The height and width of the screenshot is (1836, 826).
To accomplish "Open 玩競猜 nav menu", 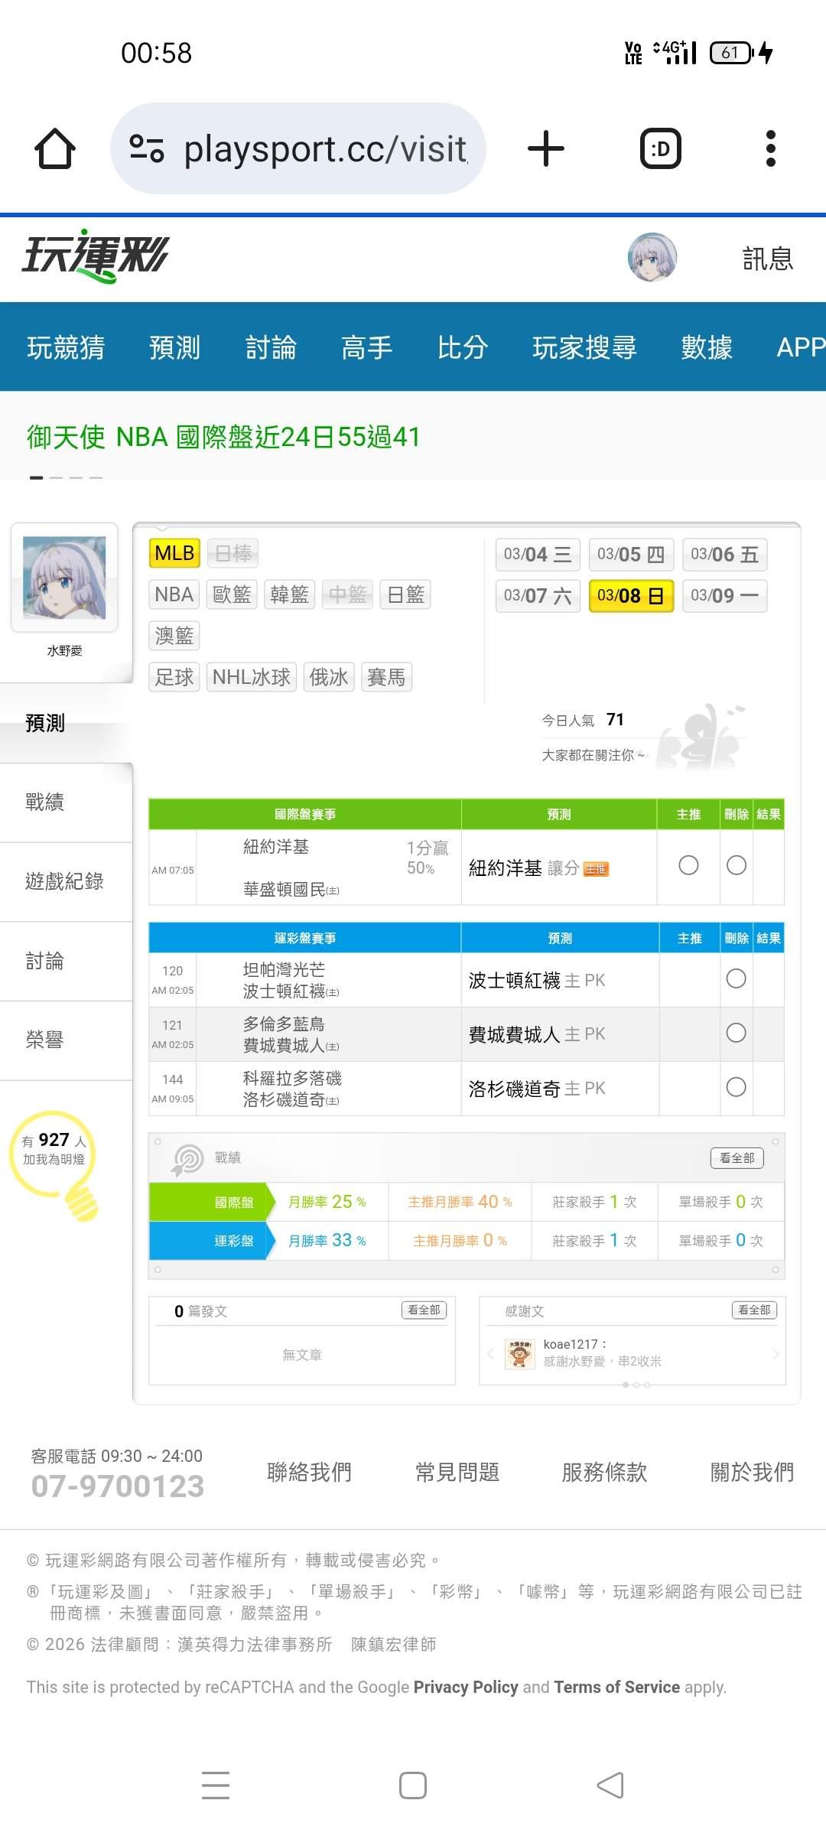I will coord(66,347).
